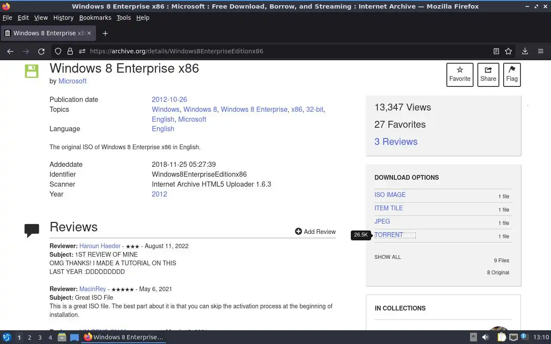Favorite this item
The width and height of the screenshot is (551, 344).
click(x=460, y=75)
